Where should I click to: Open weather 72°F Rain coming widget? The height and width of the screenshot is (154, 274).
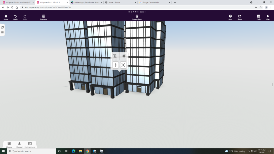(x=235, y=151)
